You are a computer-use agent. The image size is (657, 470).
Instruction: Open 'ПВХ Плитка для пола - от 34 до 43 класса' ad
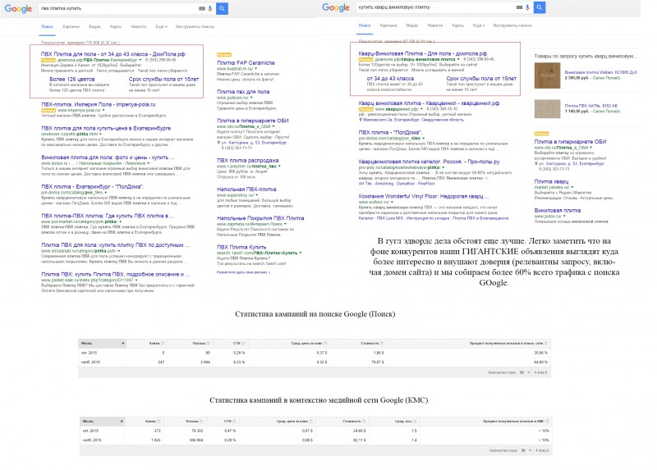(x=113, y=54)
